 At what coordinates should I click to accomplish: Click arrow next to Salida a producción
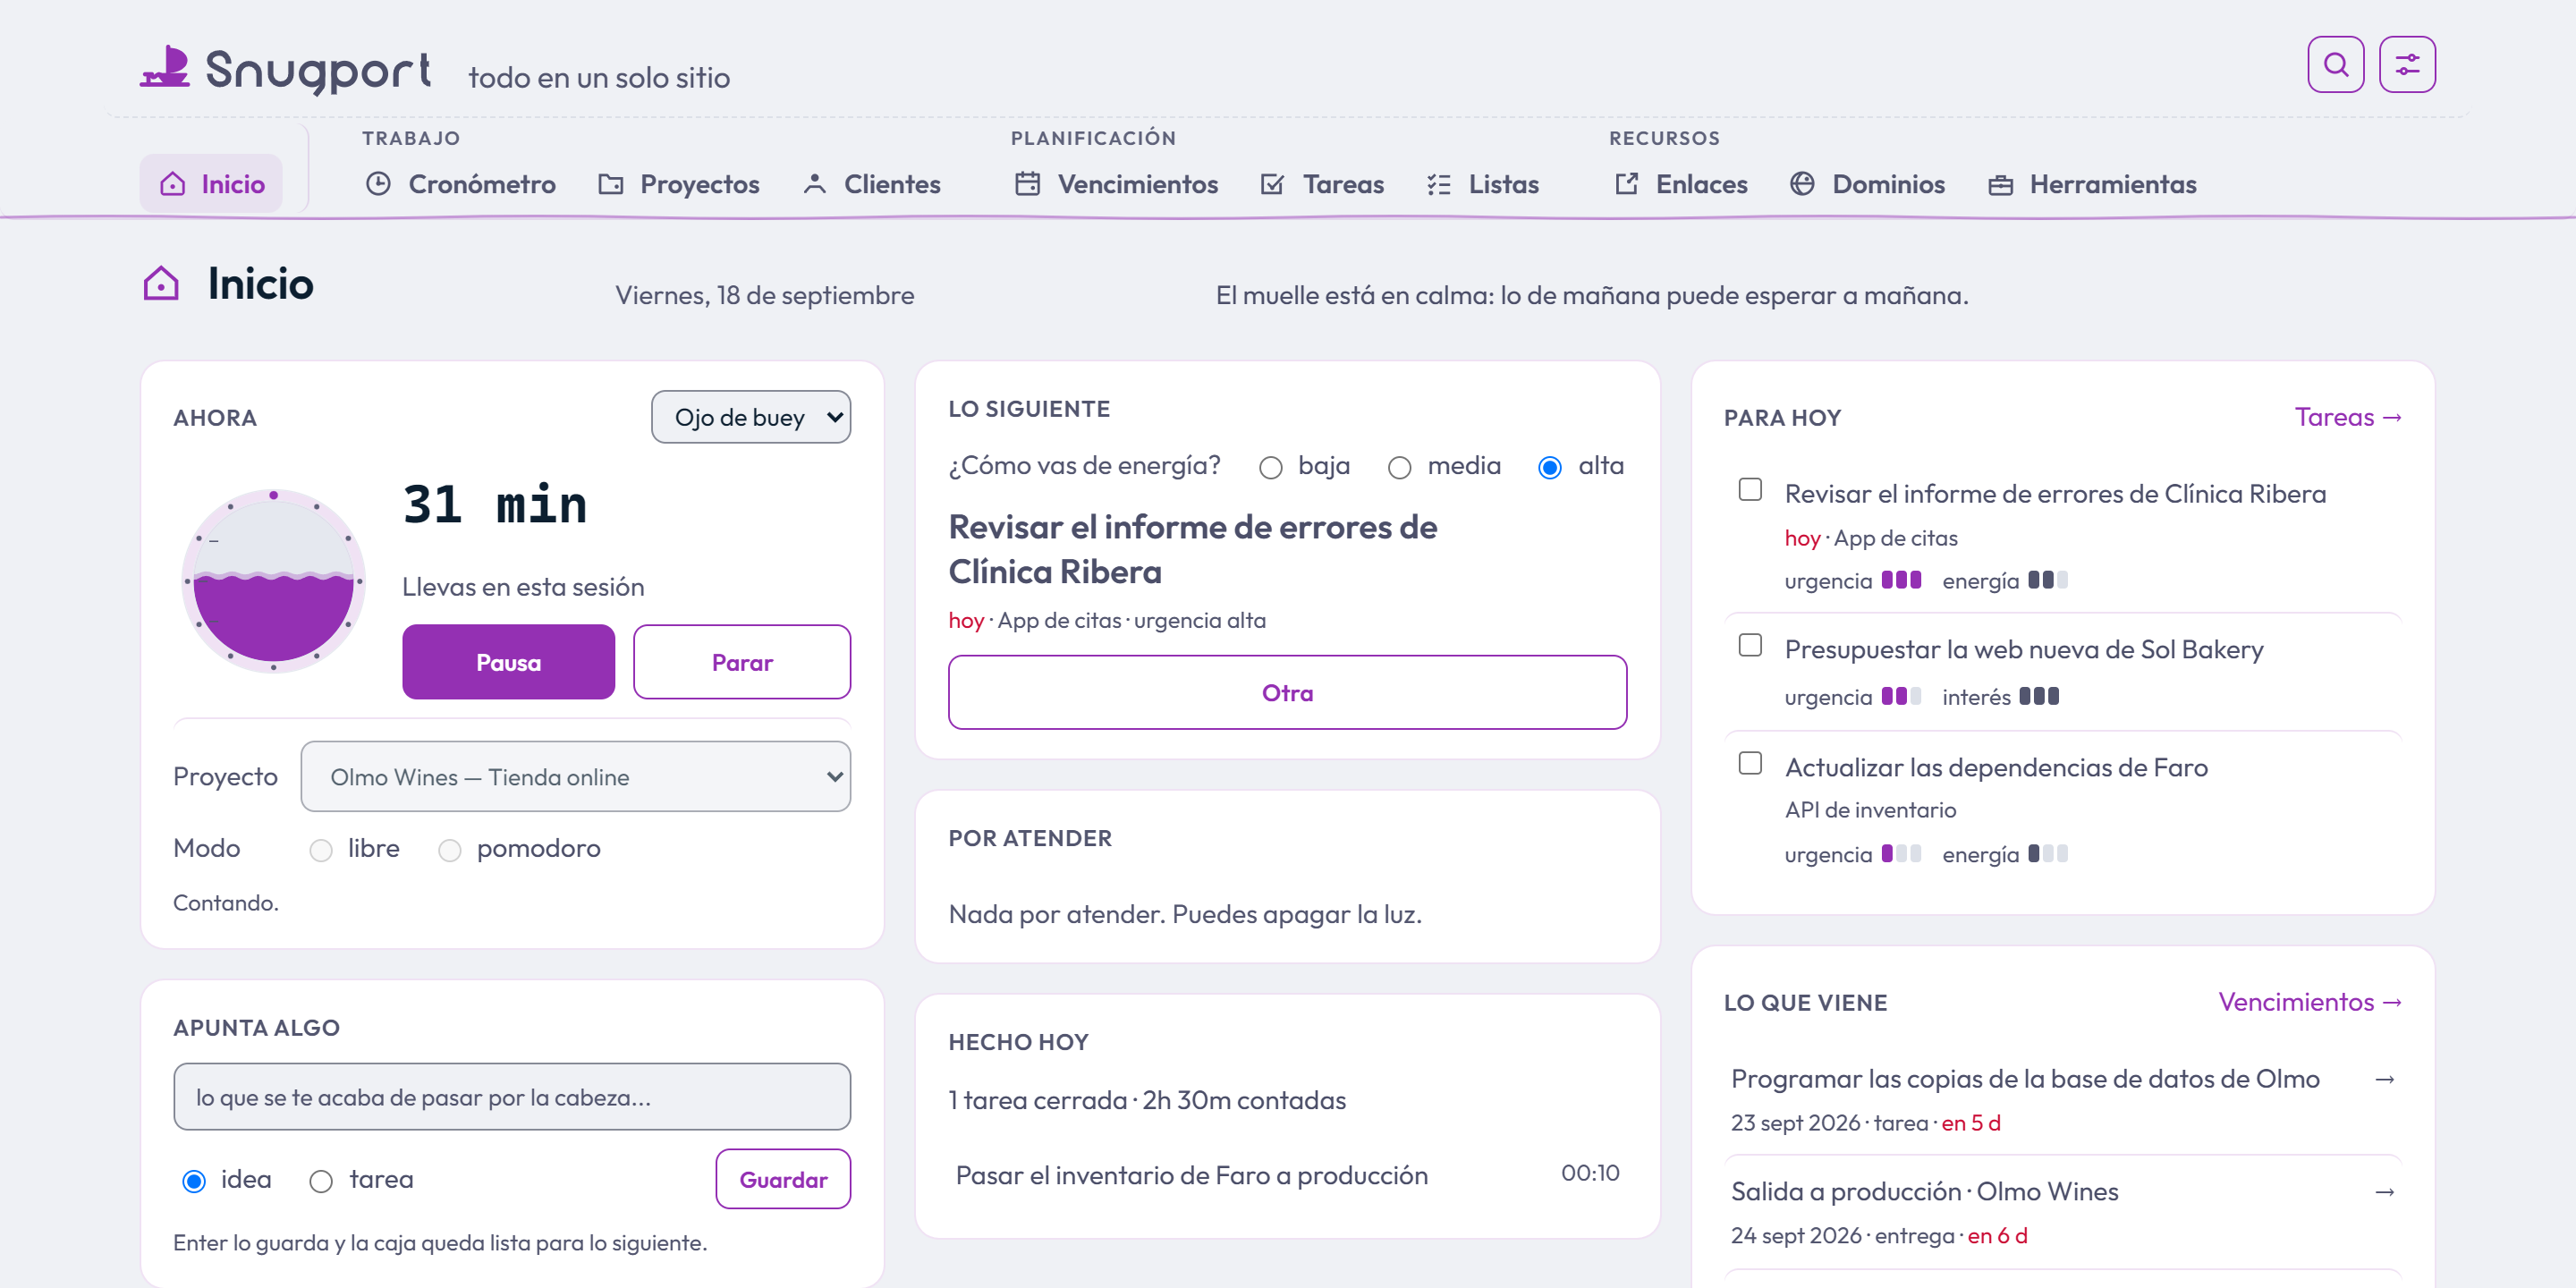pyautogui.click(x=2384, y=1192)
